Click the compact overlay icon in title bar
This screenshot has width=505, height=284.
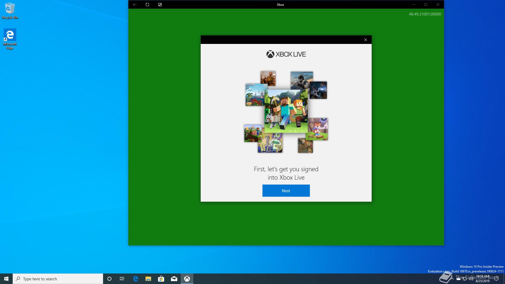[160, 4]
